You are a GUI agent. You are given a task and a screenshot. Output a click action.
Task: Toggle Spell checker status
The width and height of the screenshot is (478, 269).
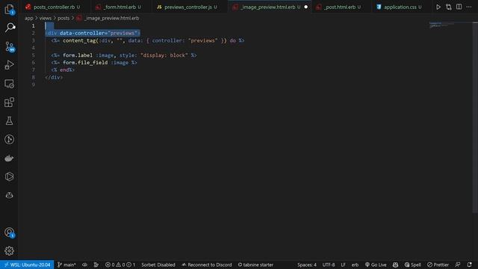(413, 265)
